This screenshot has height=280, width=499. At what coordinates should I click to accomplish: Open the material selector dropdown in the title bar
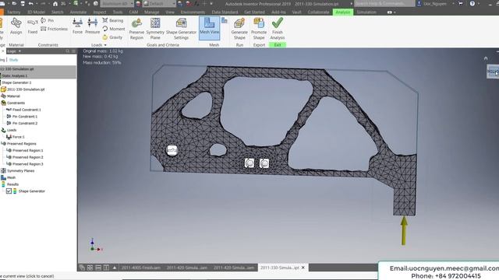pyautogui.click(x=117, y=4)
